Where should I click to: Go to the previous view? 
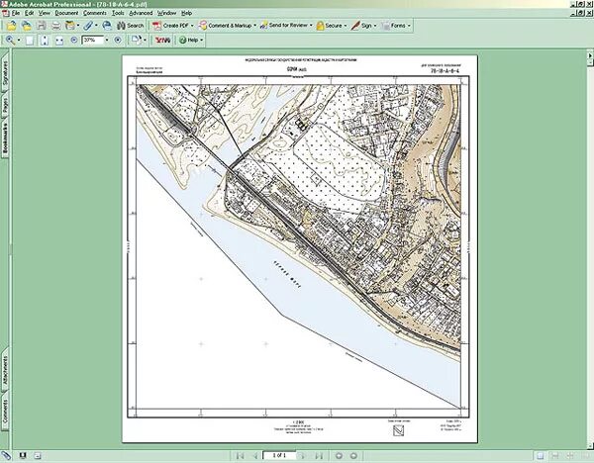339,455
